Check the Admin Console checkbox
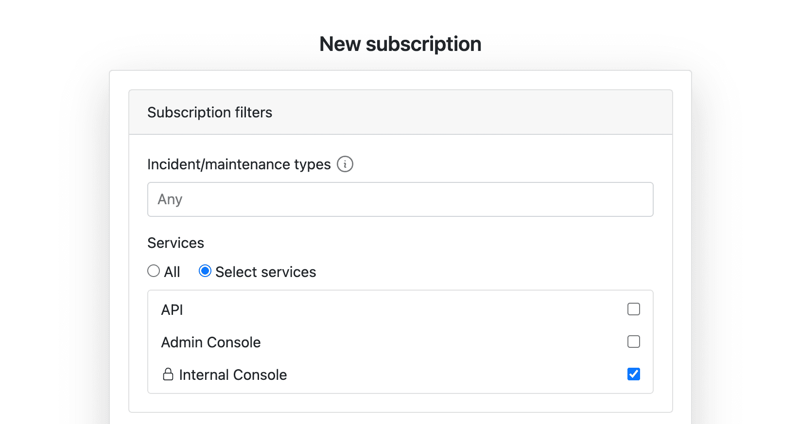The image size is (799, 424). pyautogui.click(x=633, y=342)
